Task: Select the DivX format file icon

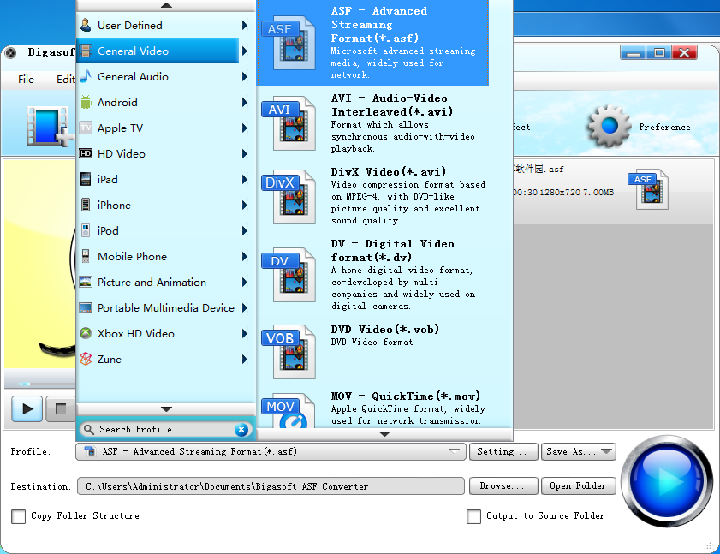Action: coord(289,197)
